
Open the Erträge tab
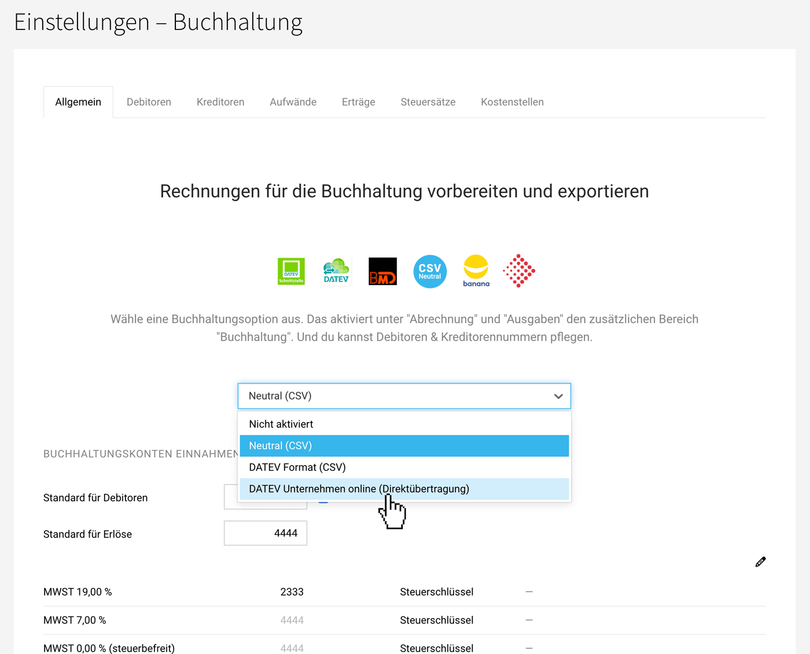point(358,102)
